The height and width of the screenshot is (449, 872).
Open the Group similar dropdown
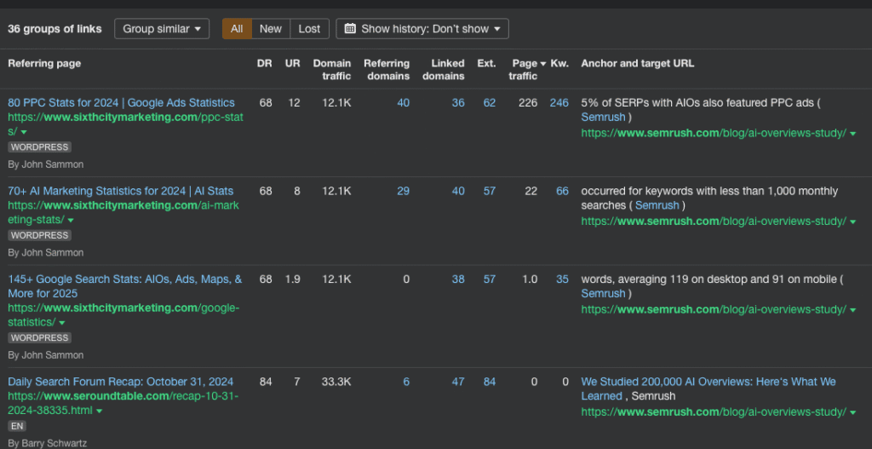pyautogui.click(x=162, y=29)
